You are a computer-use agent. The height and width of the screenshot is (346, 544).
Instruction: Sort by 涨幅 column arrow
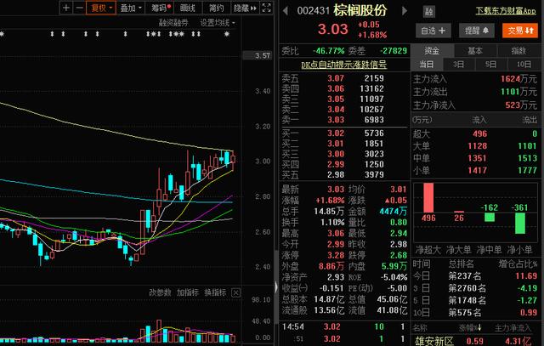[479, 327]
